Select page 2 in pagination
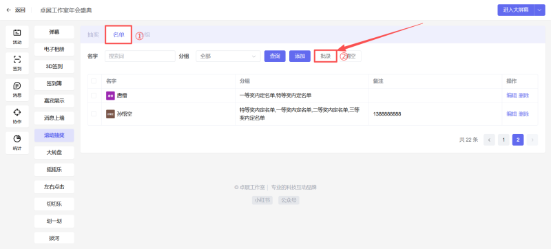The width and height of the screenshot is (551, 249). [x=518, y=140]
